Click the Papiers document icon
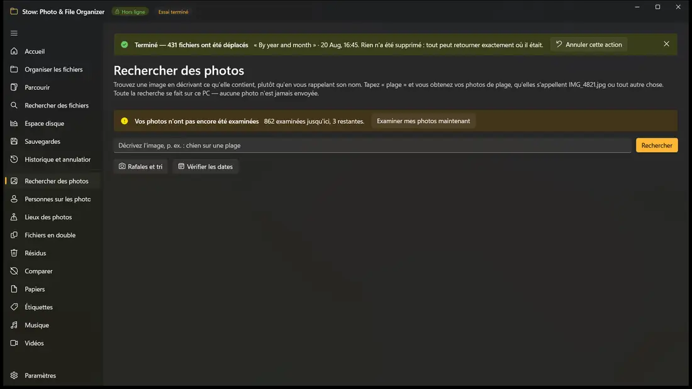The width and height of the screenshot is (692, 389). (x=14, y=289)
